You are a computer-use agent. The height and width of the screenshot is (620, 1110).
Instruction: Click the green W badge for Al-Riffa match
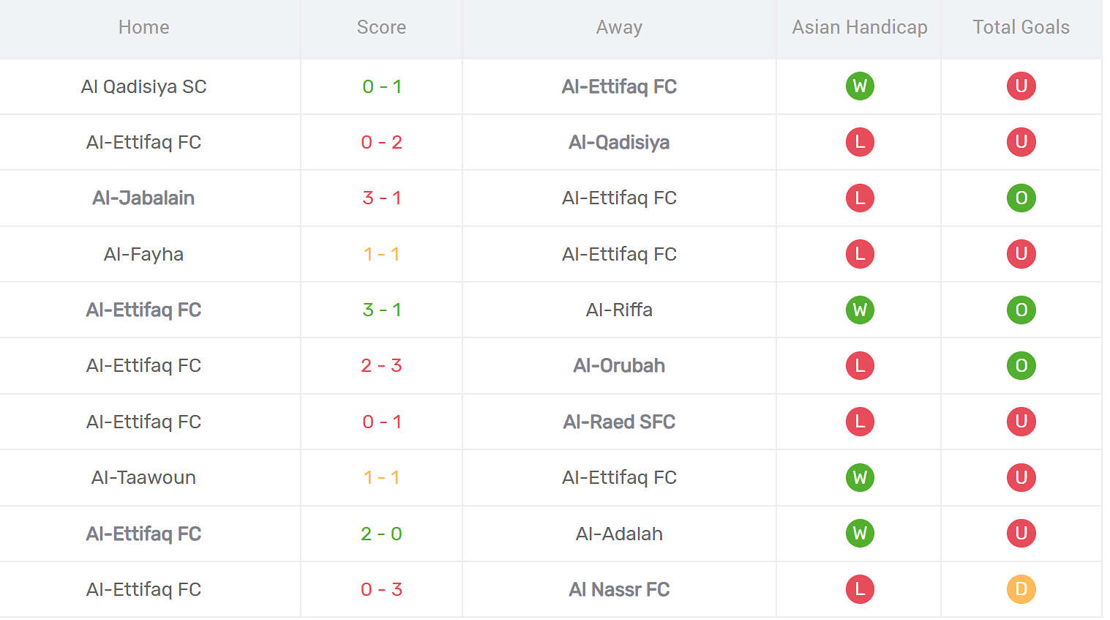pyautogui.click(x=860, y=310)
